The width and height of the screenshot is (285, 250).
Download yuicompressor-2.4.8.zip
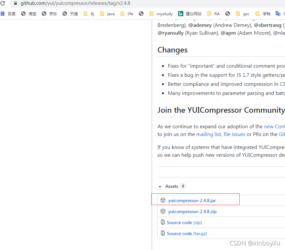coord(192,211)
